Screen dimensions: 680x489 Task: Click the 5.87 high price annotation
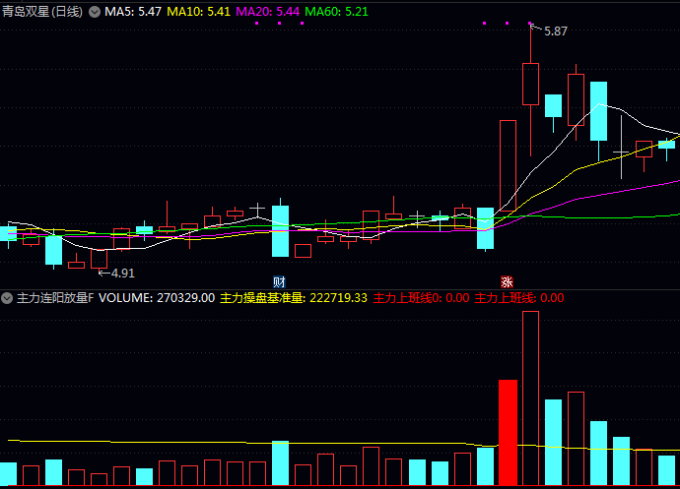click(x=556, y=31)
